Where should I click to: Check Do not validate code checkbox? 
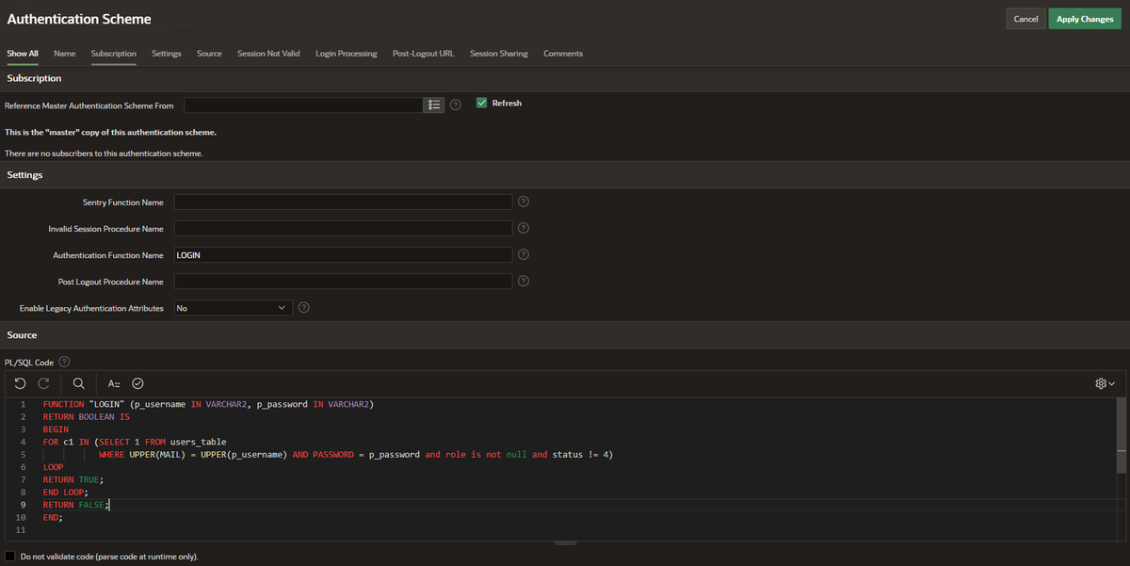tap(10, 557)
